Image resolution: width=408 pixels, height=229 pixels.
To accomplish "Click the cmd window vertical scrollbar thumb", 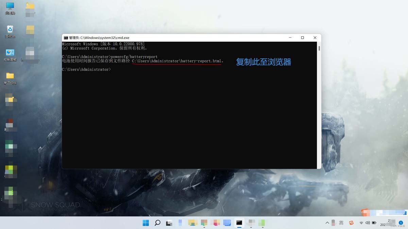I will click(x=319, y=48).
